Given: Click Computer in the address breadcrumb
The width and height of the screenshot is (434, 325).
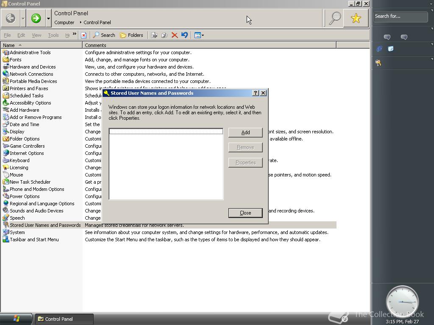Looking at the screenshot, I should click(x=64, y=22).
